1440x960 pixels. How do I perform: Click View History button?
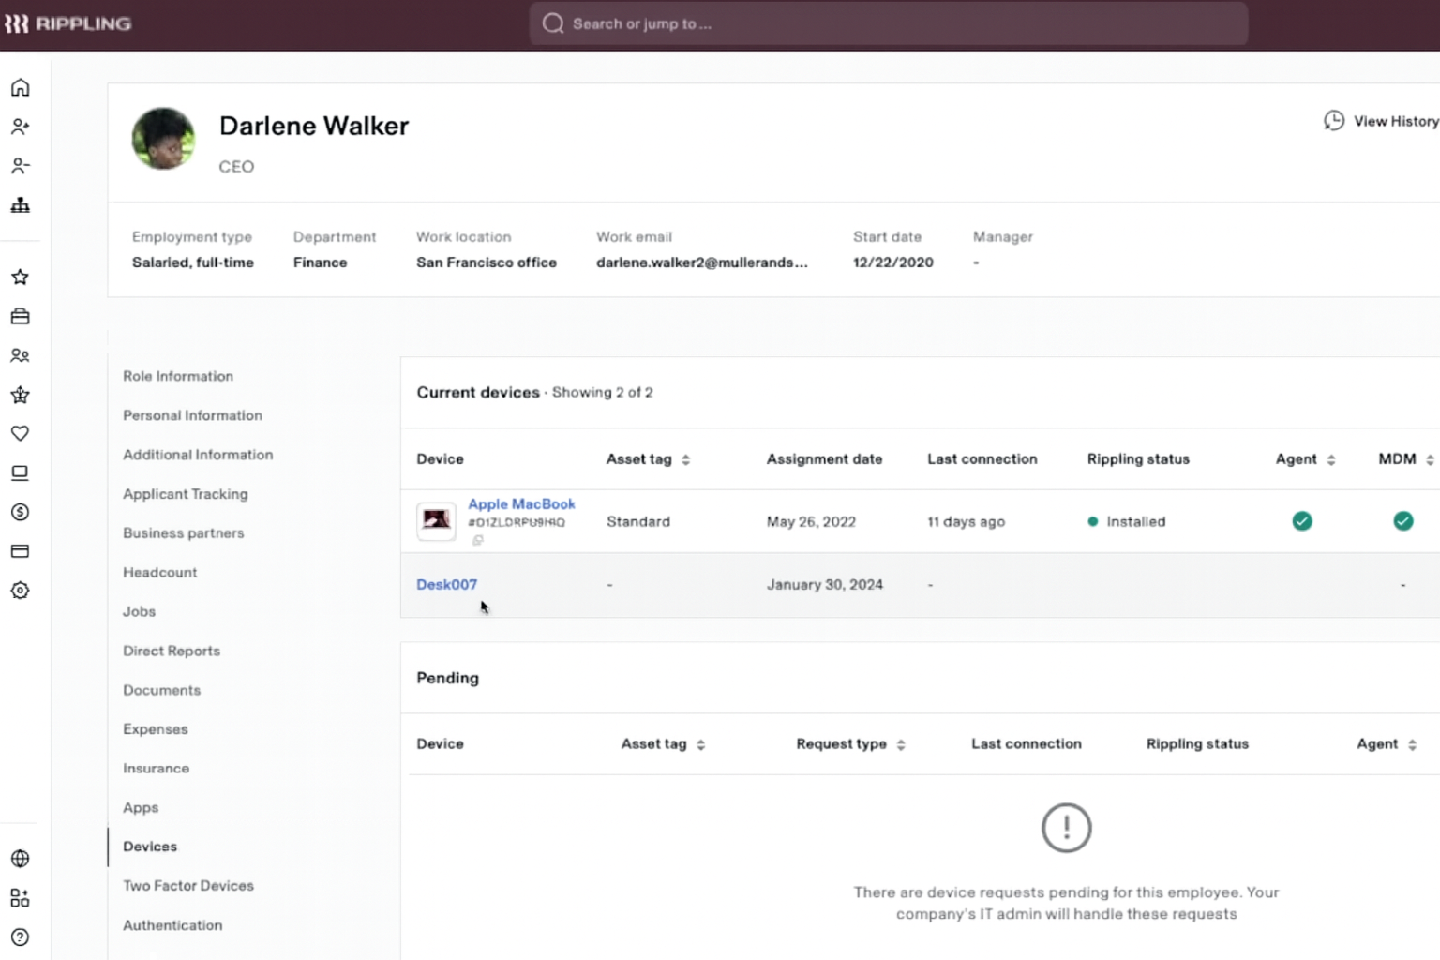[x=1381, y=121]
